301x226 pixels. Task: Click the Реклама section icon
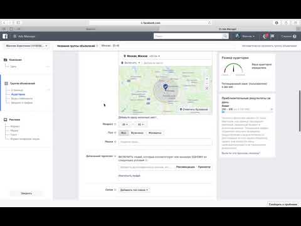(x=6, y=120)
